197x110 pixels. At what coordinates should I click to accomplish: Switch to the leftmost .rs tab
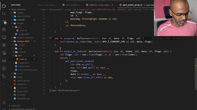point(46,5)
